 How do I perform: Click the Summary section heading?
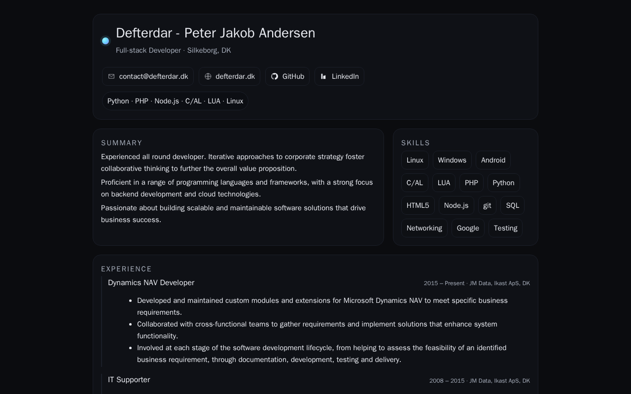pos(122,143)
